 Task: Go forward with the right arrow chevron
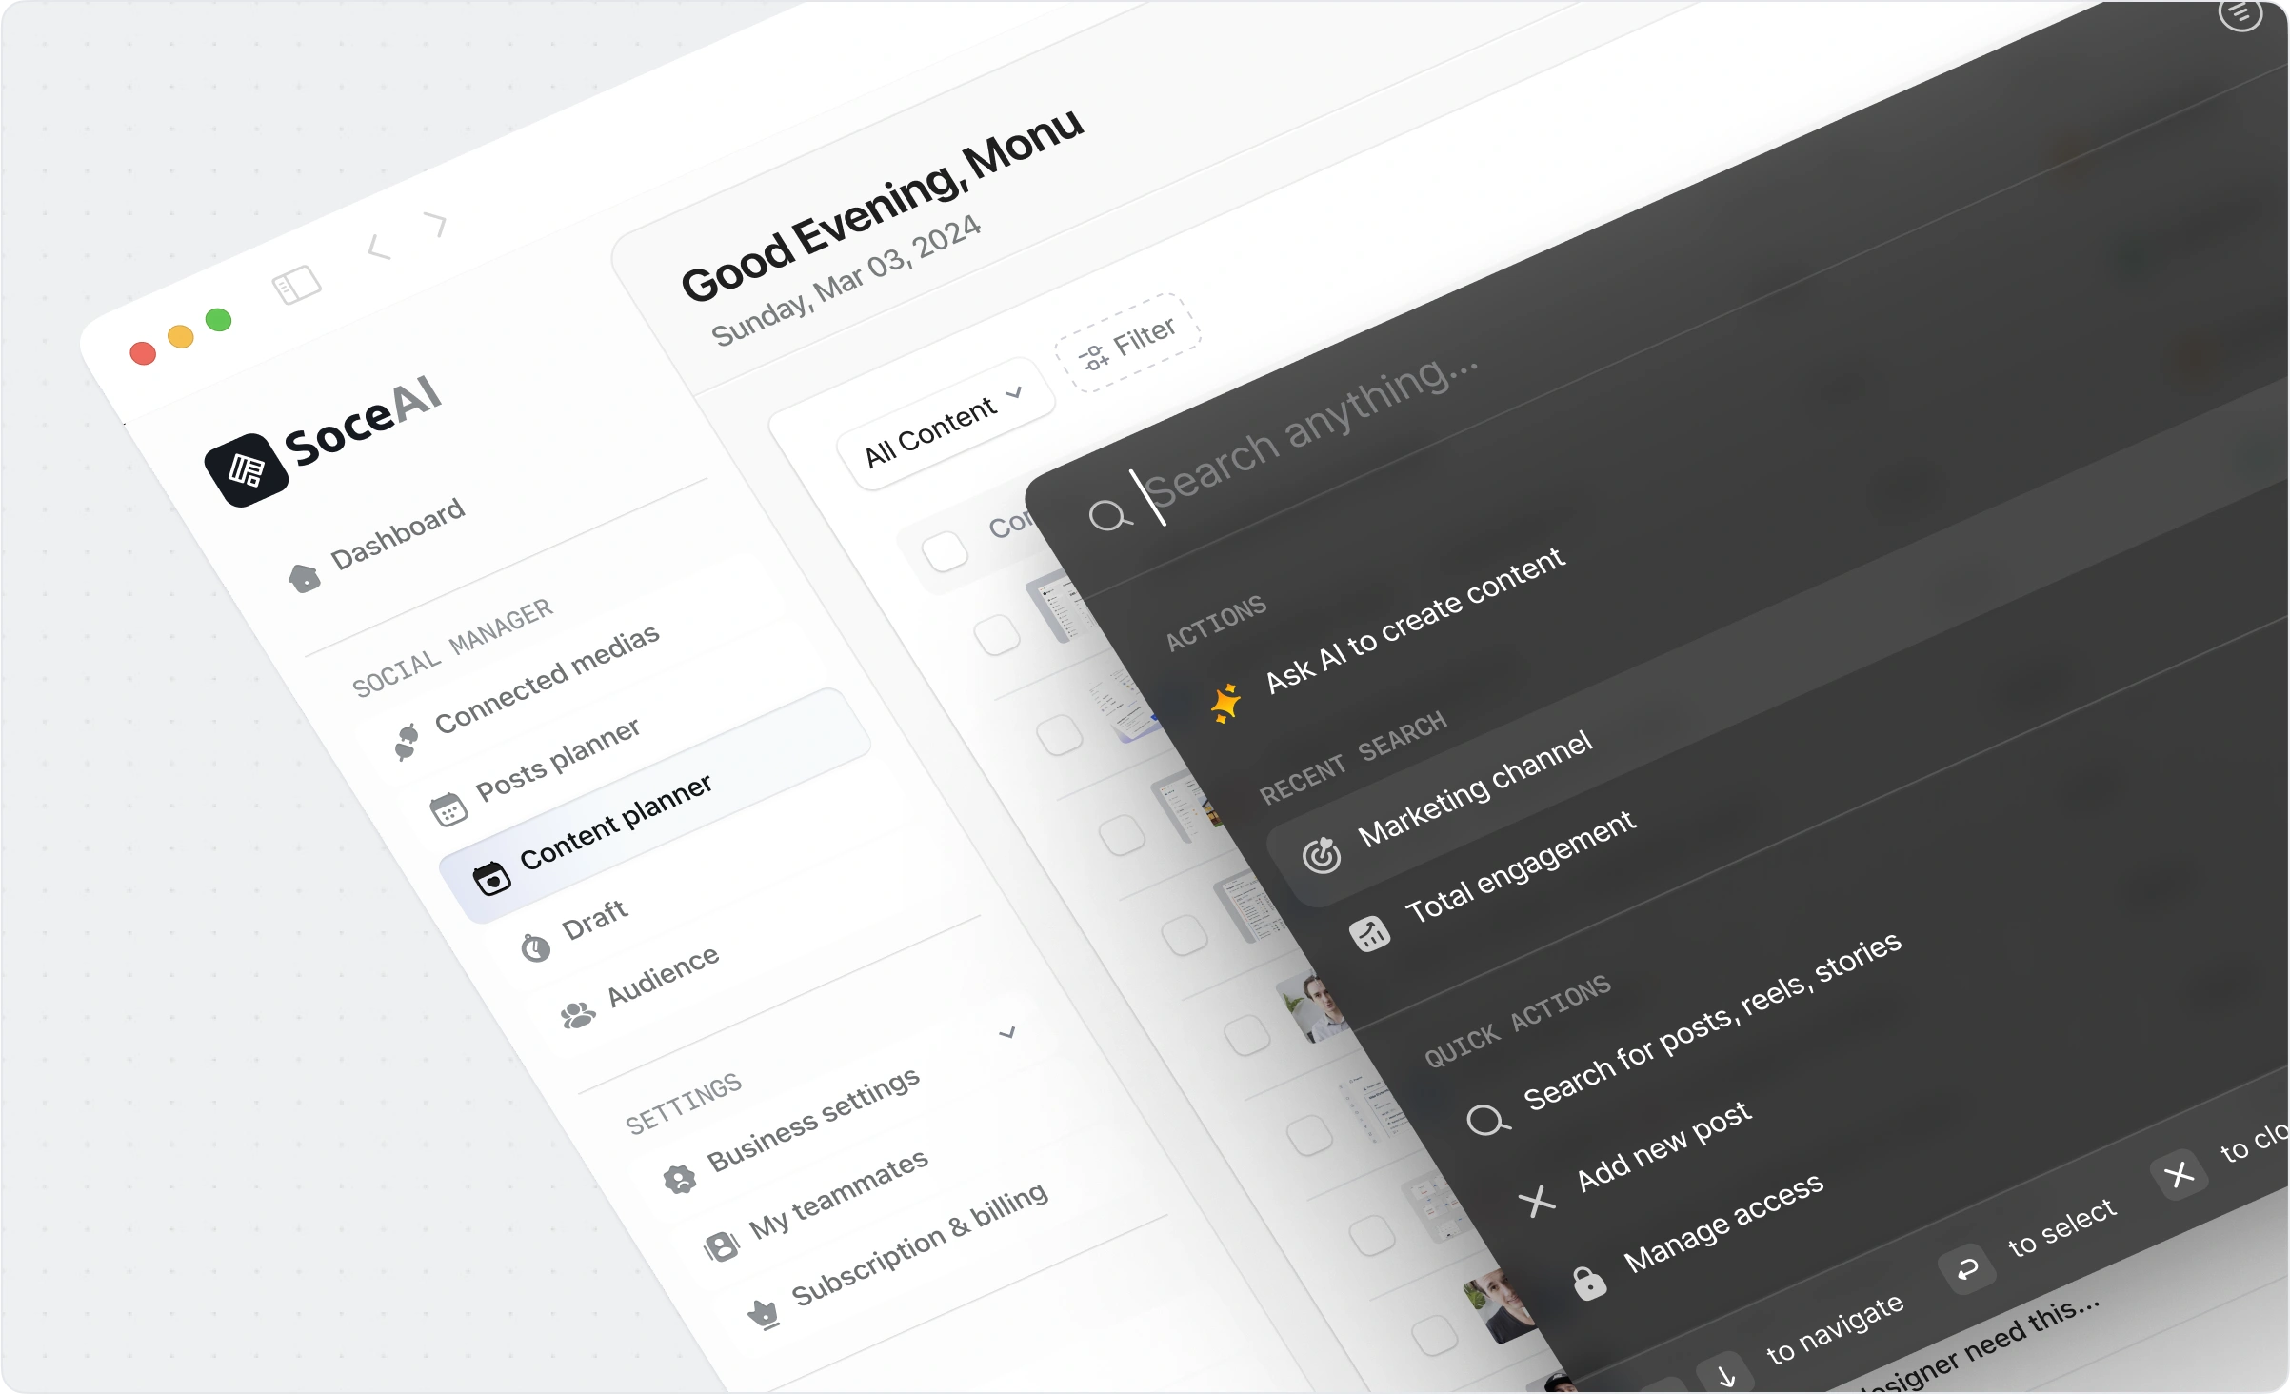(x=436, y=225)
